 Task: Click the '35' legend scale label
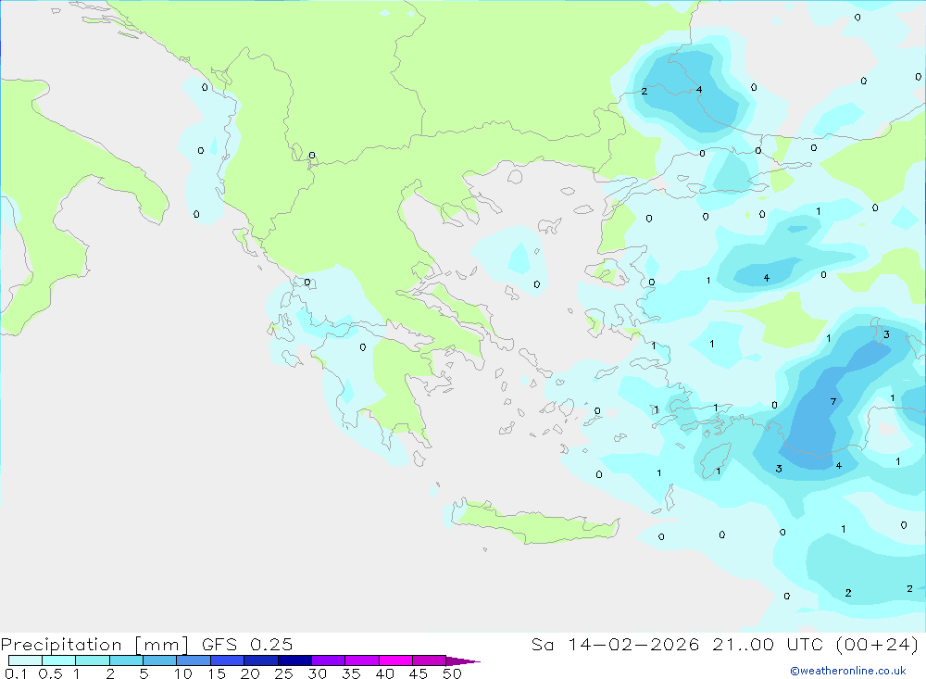click(351, 673)
